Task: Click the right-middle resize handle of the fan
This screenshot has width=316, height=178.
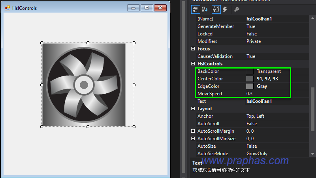Action: (134, 85)
